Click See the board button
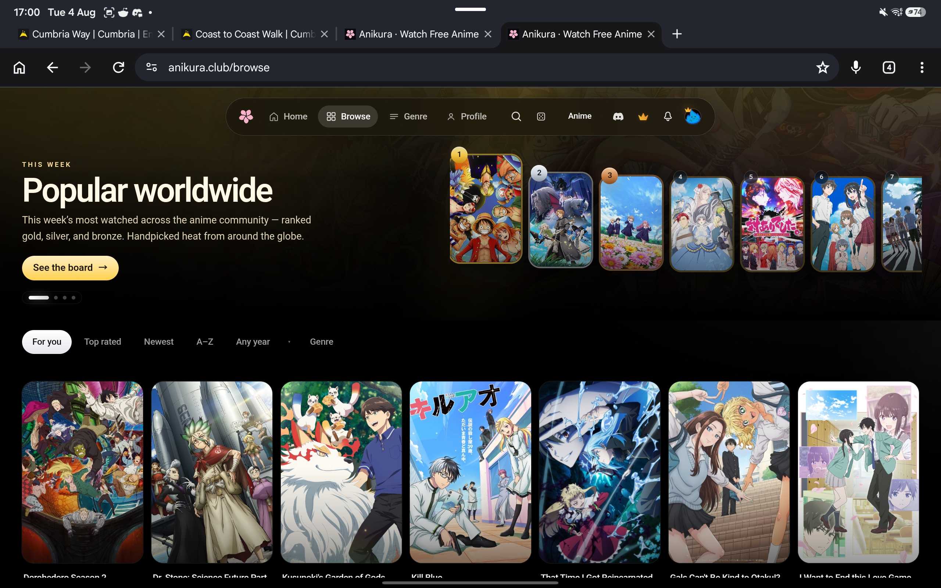The width and height of the screenshot is (941, 588). pyautogui.click(x=70, y=268)
